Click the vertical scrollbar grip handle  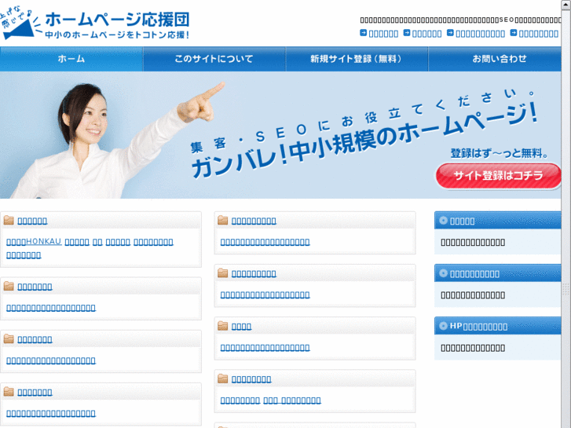click(x=566, y=289)
